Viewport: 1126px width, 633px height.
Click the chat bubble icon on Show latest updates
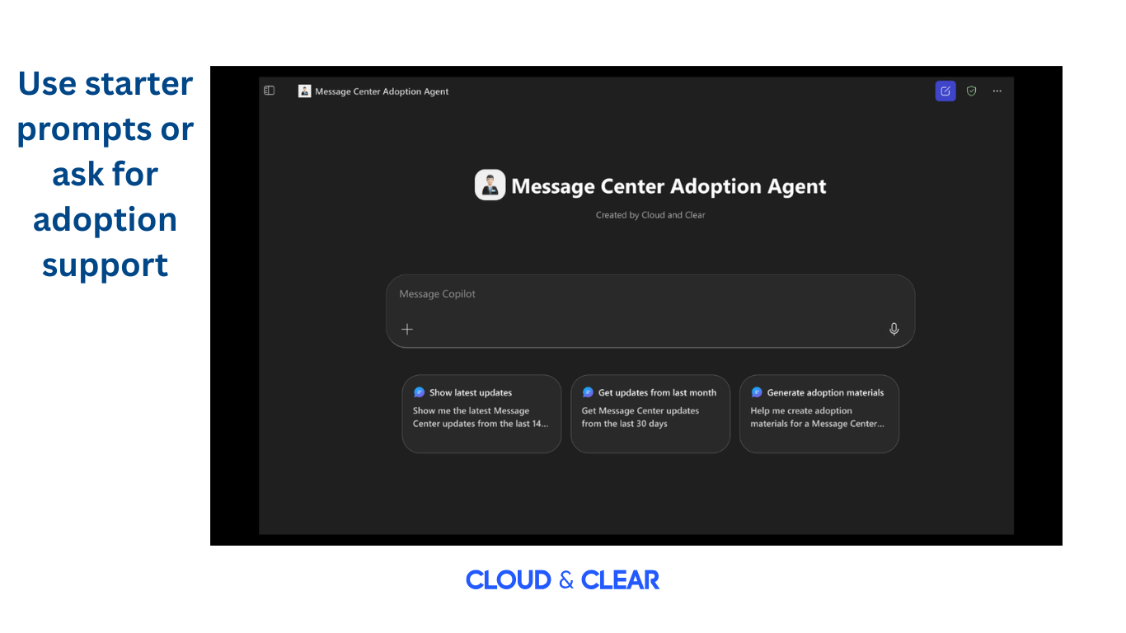click(x=419, y=392)
